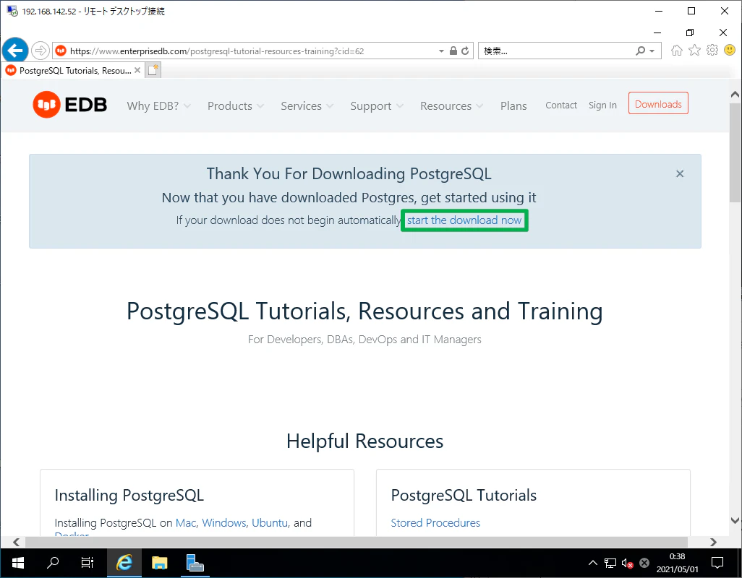Open the Stored Procedures tutorial link
The height and width of the screenshot is (578, 742).
[x=435, y=522]
